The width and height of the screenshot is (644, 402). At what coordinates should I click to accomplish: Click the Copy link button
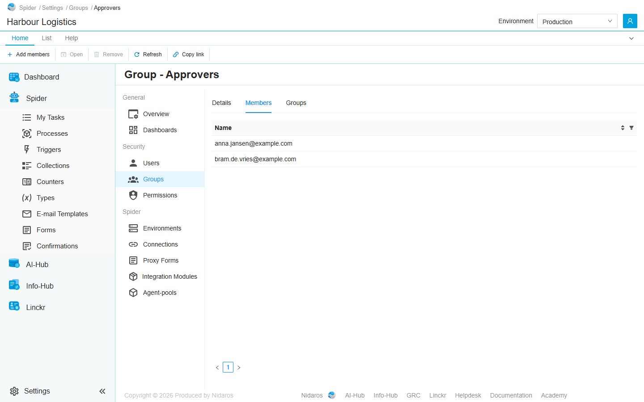(x=188, y=54)
